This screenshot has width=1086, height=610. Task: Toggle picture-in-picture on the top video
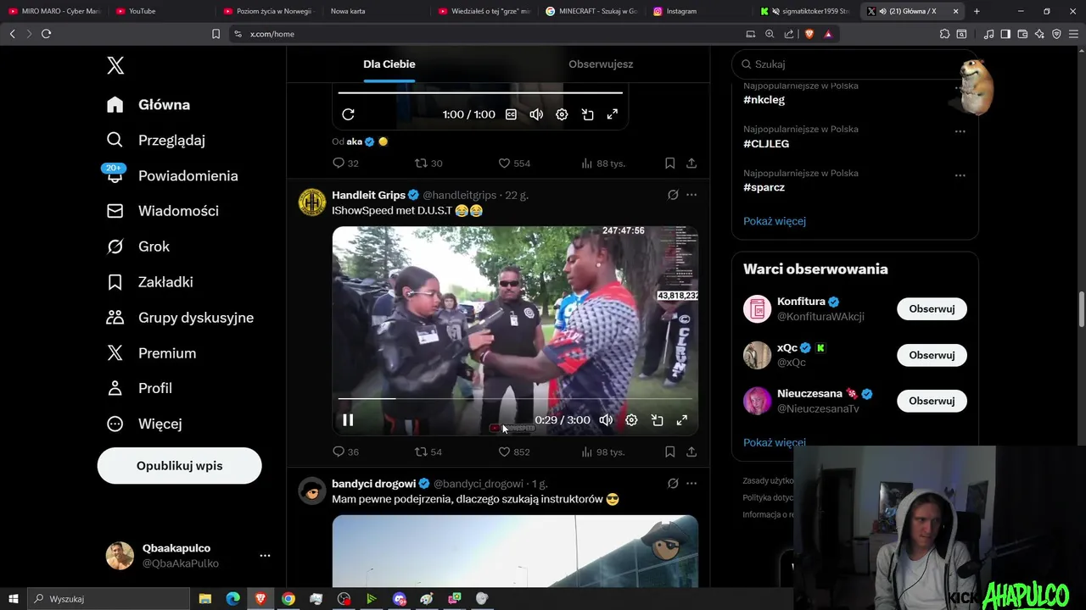click(587, 114)
